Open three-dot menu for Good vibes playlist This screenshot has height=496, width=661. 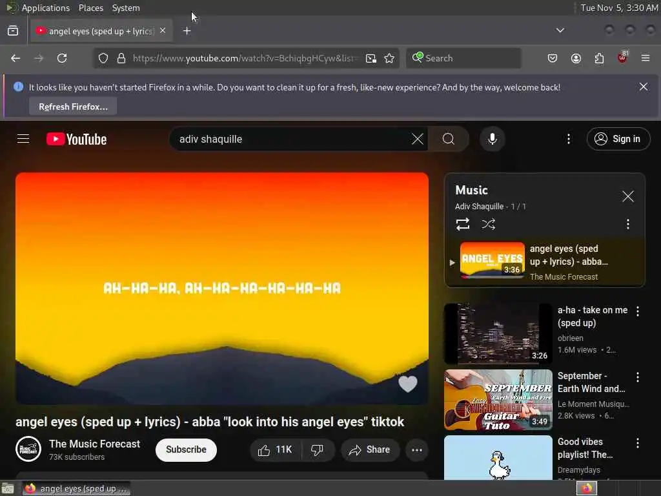pos(637,443)
